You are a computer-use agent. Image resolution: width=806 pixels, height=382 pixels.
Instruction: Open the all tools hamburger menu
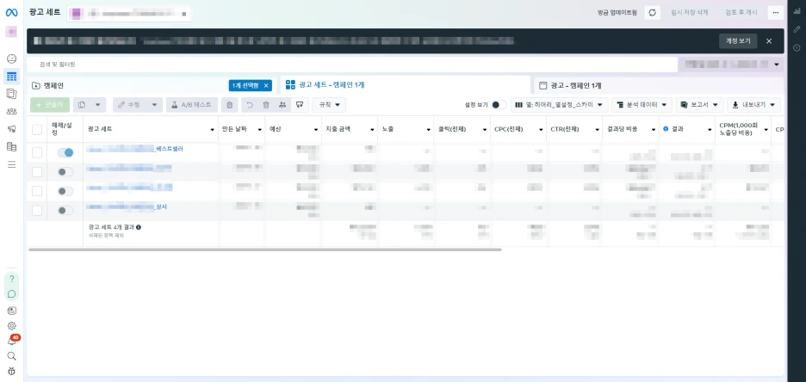click(11, 164)
